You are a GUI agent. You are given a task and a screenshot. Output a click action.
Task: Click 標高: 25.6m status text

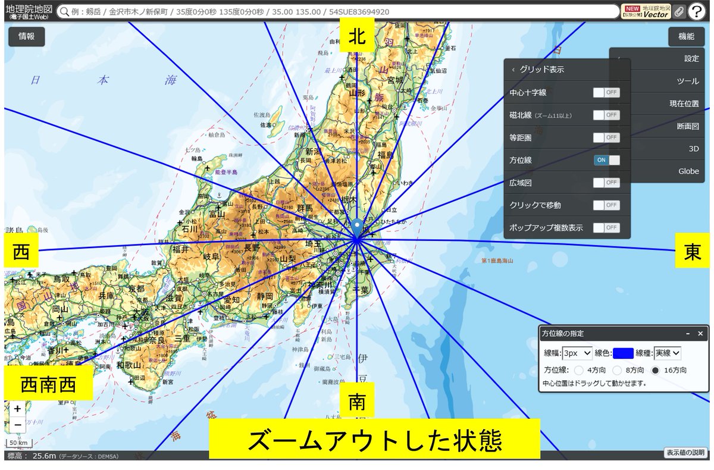point(31,456)
